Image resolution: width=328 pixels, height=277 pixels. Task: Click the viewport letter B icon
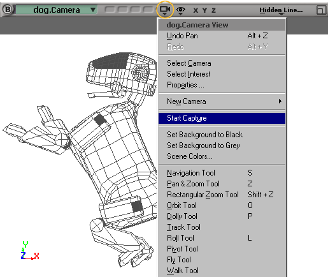click(8, 10)
